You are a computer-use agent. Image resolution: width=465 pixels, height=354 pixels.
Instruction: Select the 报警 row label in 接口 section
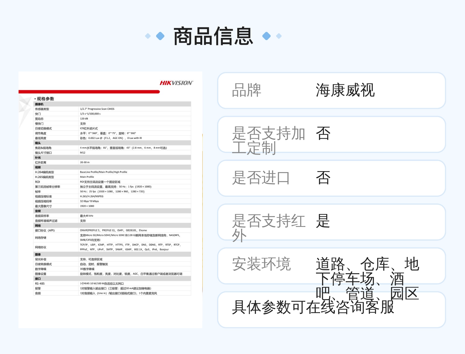(38, 289)
